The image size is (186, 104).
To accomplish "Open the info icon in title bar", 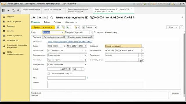I will (172, 4).
